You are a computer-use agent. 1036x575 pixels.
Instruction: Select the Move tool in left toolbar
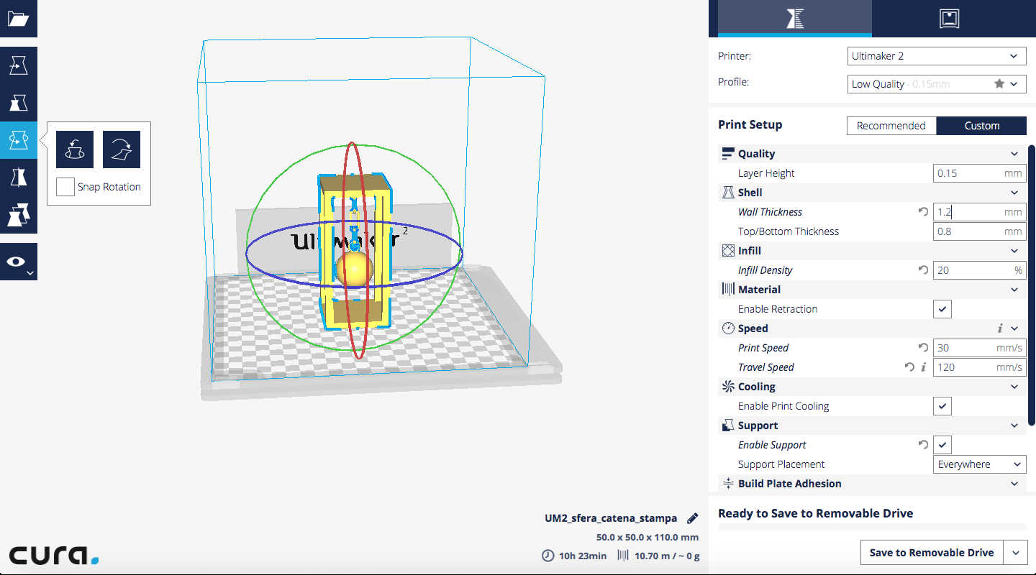[x=18, y=66]
